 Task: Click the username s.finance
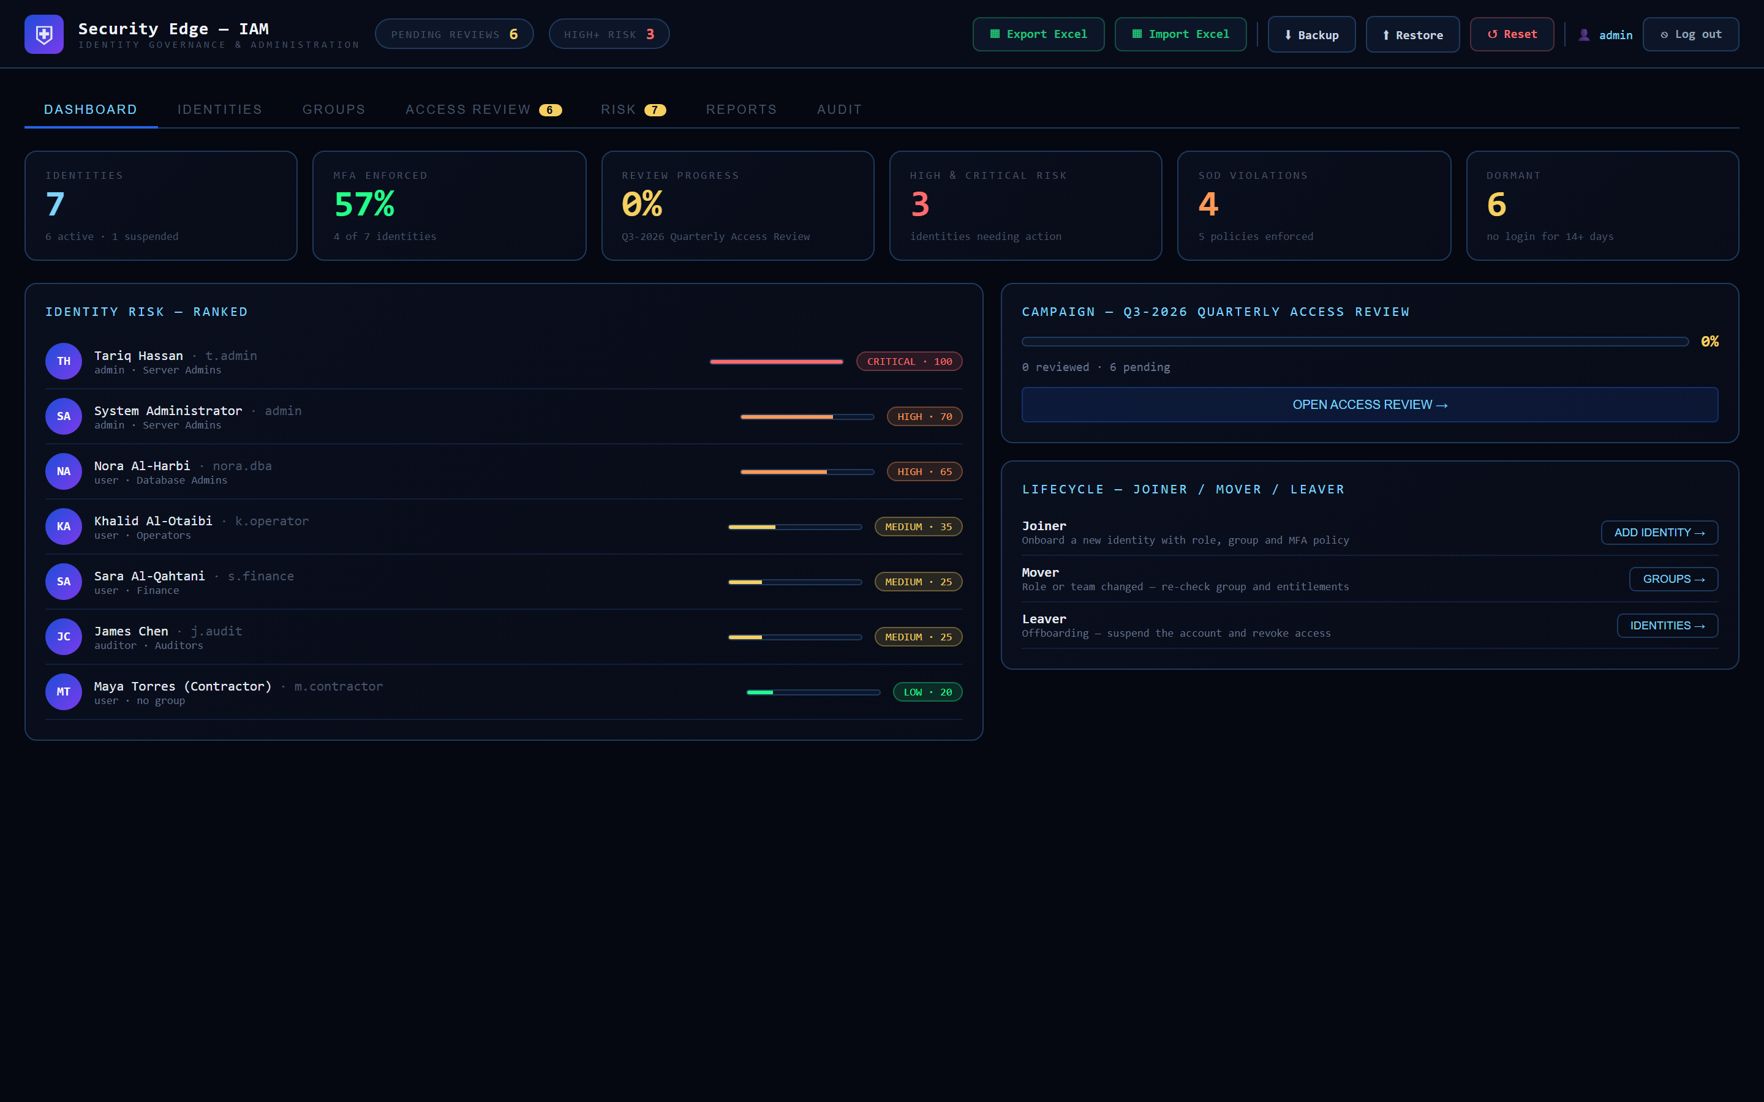[261, 575]
